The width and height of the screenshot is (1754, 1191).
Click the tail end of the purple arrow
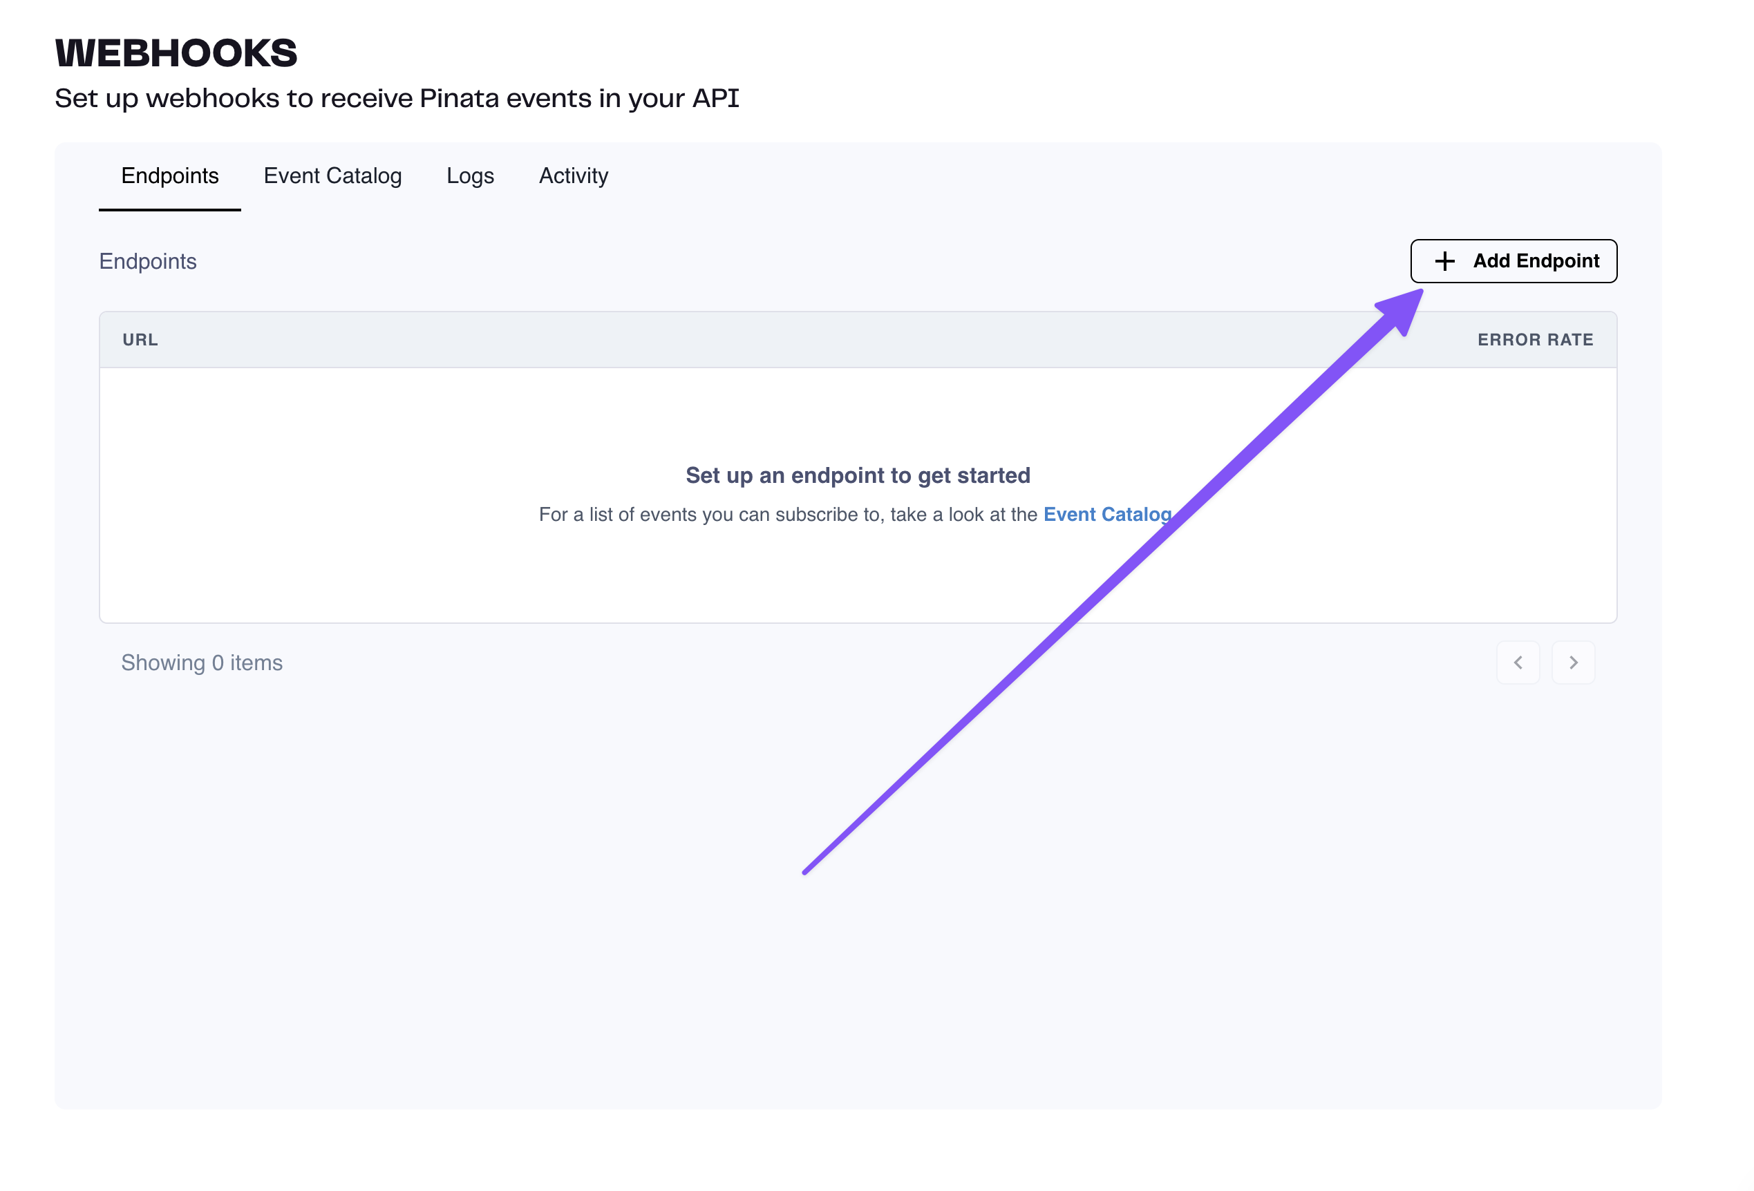click(x=806, y=871)
